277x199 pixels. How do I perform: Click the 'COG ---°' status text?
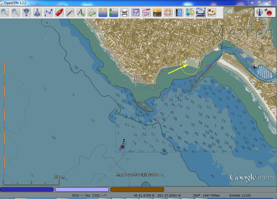[99, 195]
